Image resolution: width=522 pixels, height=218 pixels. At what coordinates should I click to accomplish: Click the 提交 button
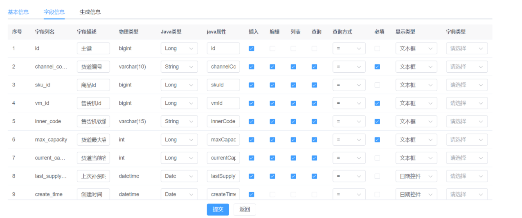click(218, 209)
